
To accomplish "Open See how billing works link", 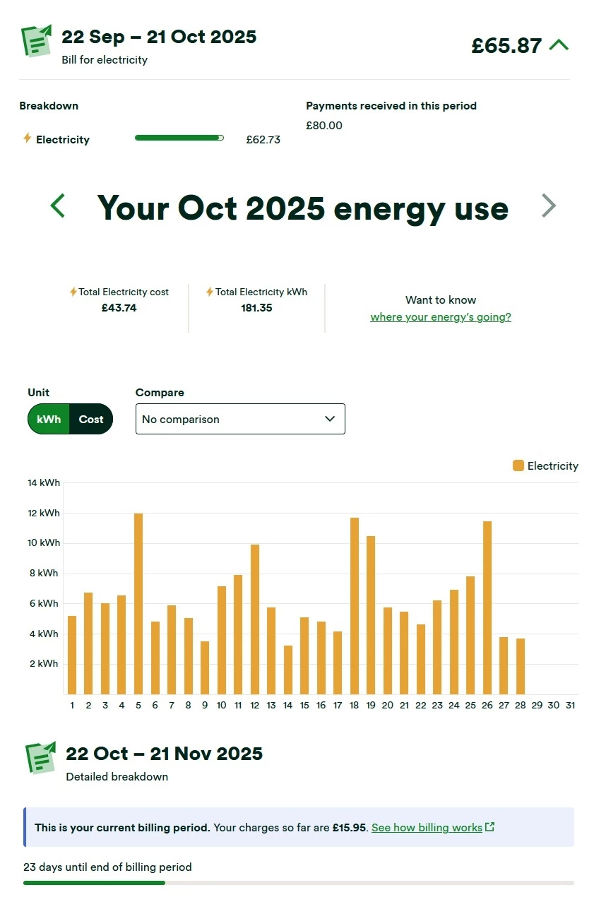I will (427, 827).
